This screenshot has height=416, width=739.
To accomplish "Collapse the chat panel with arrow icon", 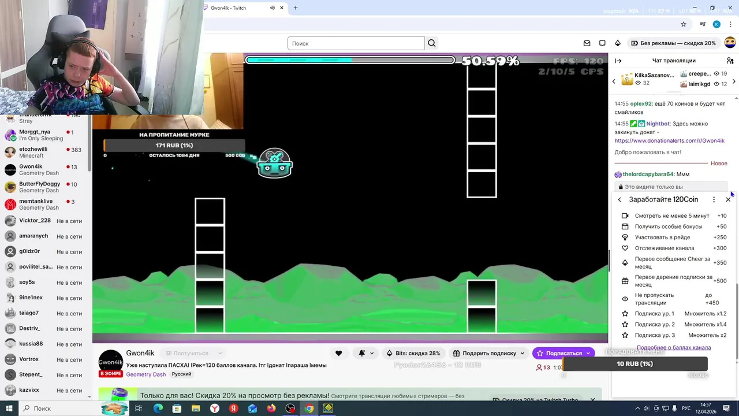I will pos(618,61).
